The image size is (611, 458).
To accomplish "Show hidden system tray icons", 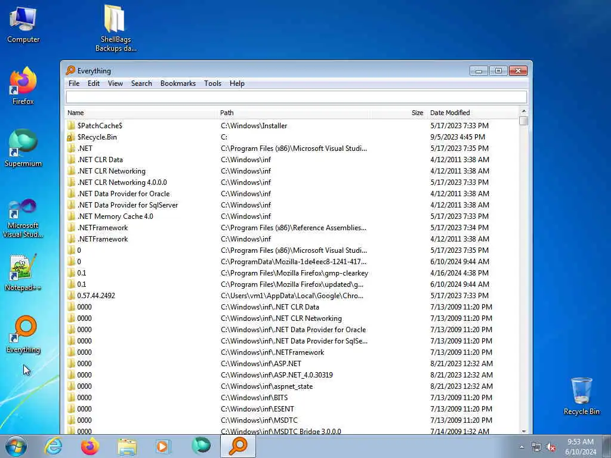I will 521,447.
